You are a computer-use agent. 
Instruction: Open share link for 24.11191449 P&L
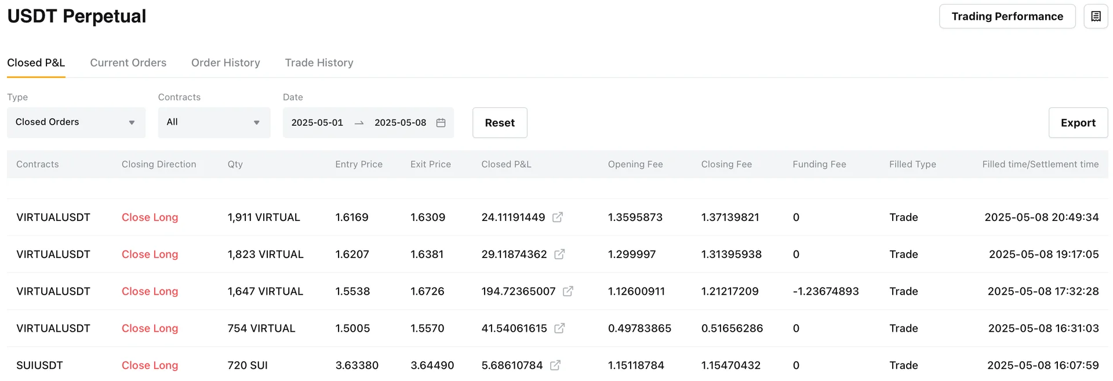(x=558, y=217)
